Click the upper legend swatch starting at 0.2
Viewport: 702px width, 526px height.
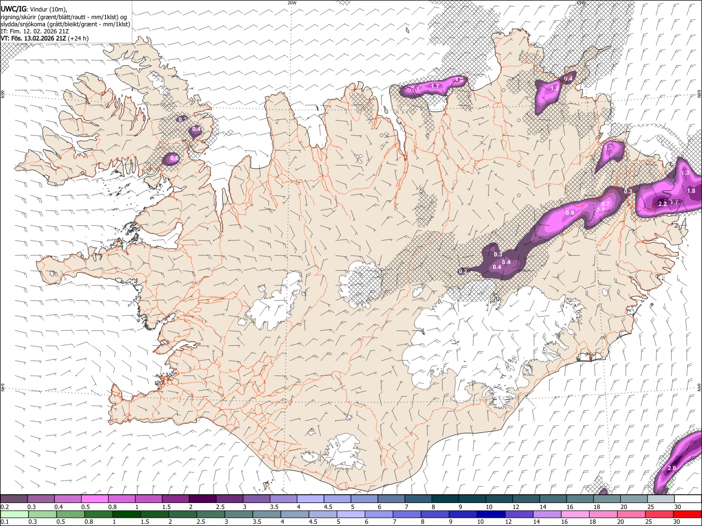pyautogui.click(x=14, y=499)
